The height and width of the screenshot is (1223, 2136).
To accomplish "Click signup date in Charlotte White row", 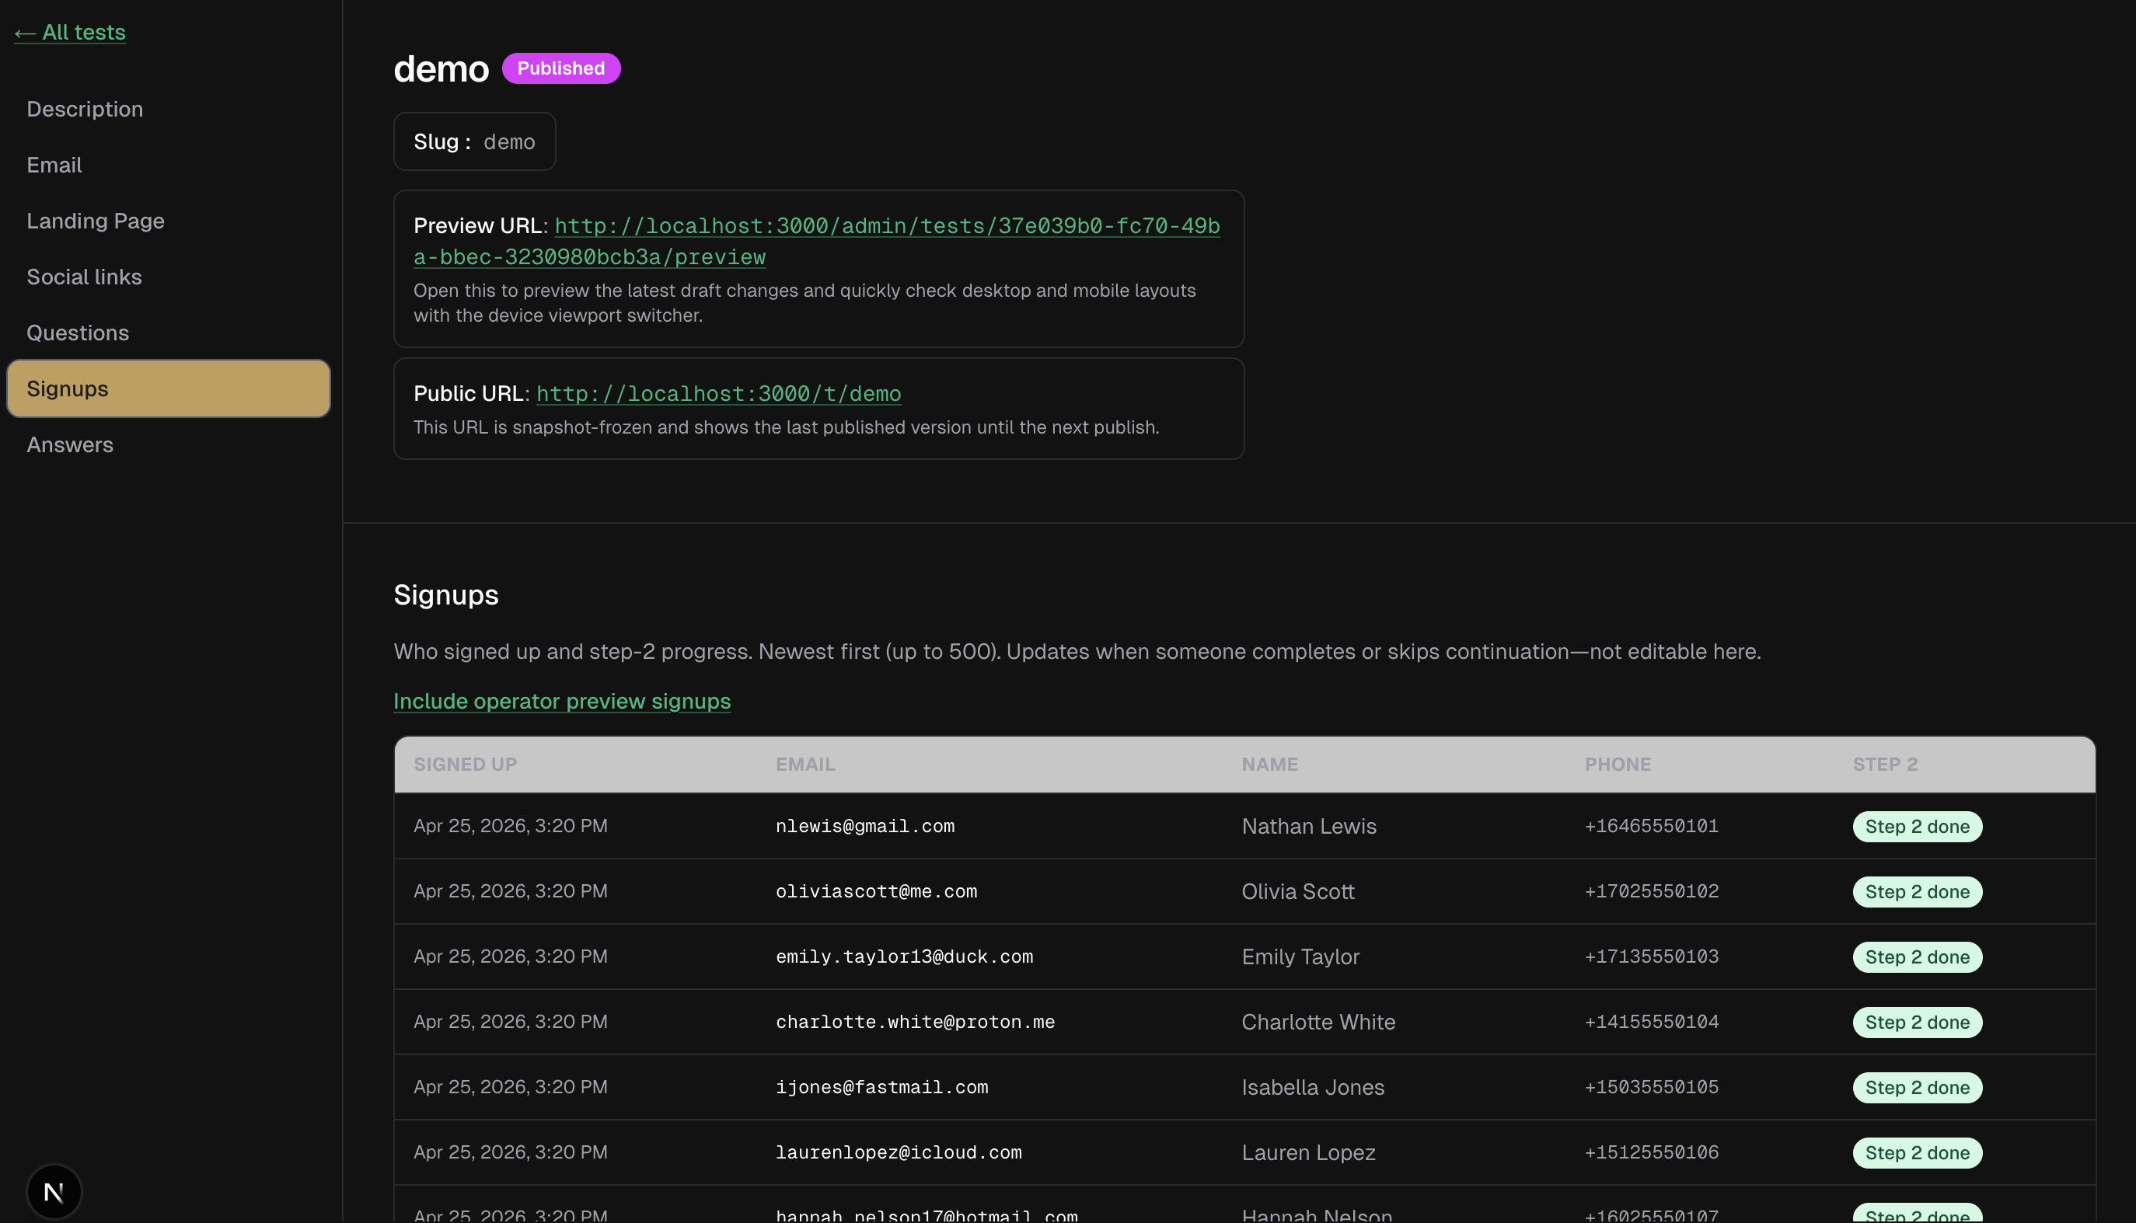I will (510, 1022).
